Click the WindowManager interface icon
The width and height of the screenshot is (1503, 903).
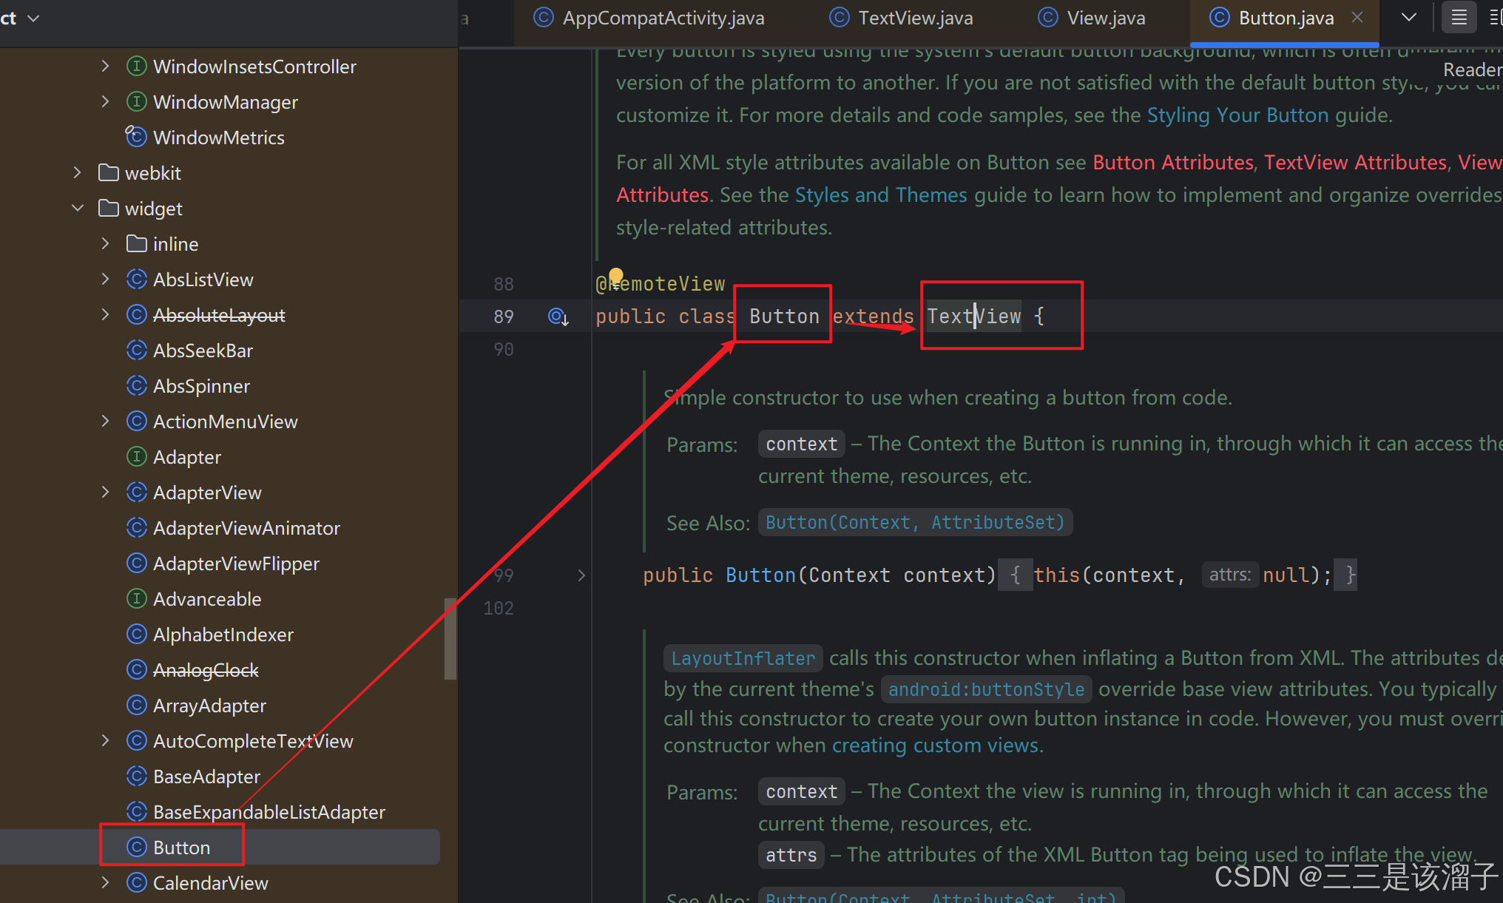click(136, 102)
